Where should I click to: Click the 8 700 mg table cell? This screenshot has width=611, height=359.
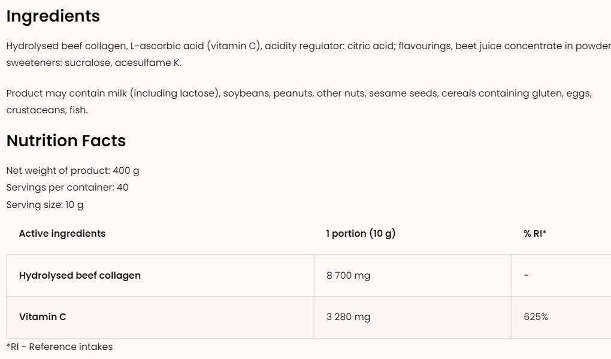348,276
